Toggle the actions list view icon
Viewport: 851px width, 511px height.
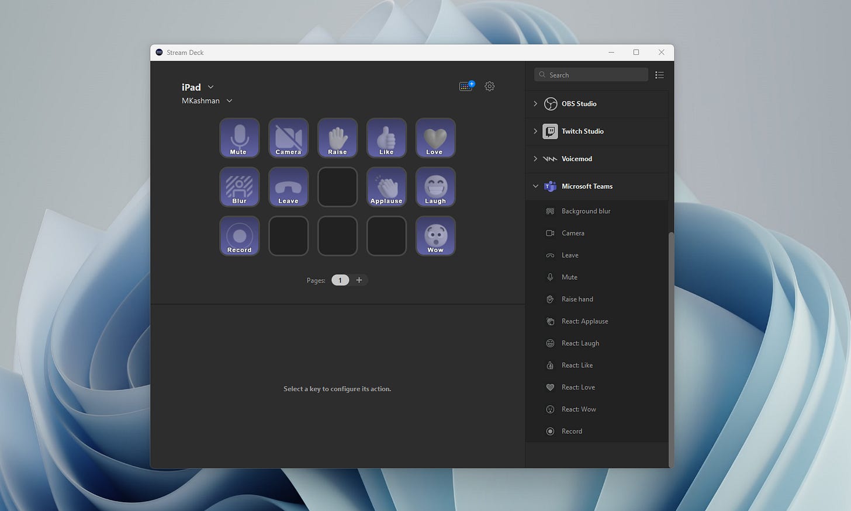tap(659, 75)
